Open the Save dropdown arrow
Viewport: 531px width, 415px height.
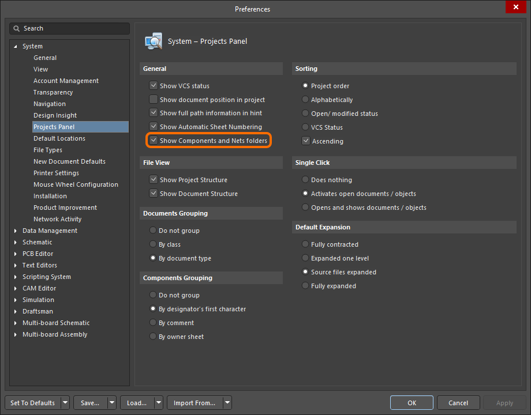click(111, 403)
